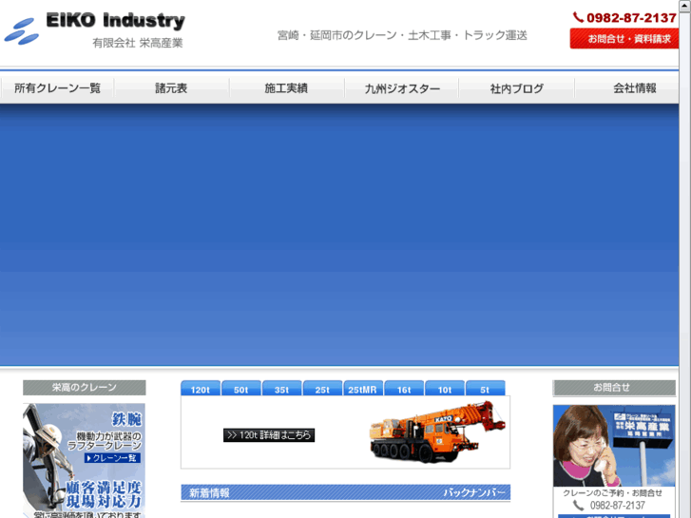Click the 0982-87-2137 number under the contact photo
691x518 pixels.
[x=618, y=506]
